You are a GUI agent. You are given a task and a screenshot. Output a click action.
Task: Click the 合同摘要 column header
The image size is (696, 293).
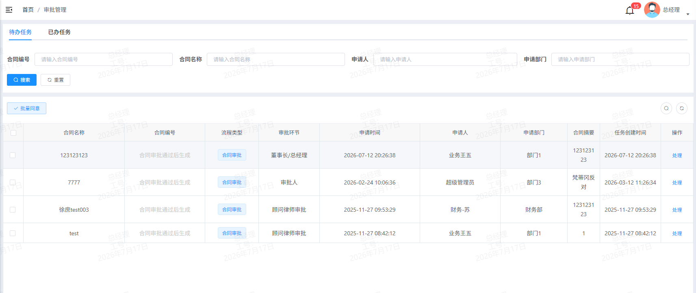(583, 132)
